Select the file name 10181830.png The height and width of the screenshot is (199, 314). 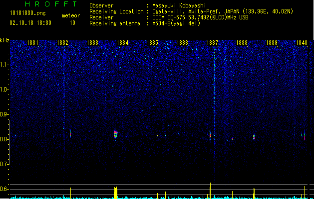(x=28, y=13)
